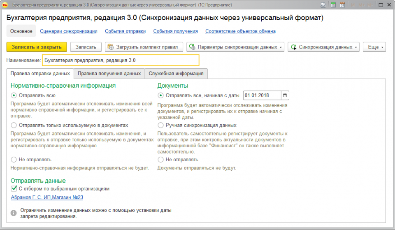Screen dimensions: 395x230
Task: Click 'Записать и закрыть' button
Action: coord(37,47)
